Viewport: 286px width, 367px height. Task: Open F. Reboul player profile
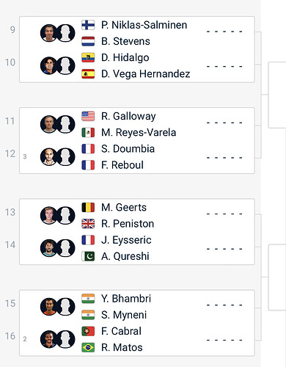pos(122,165)
